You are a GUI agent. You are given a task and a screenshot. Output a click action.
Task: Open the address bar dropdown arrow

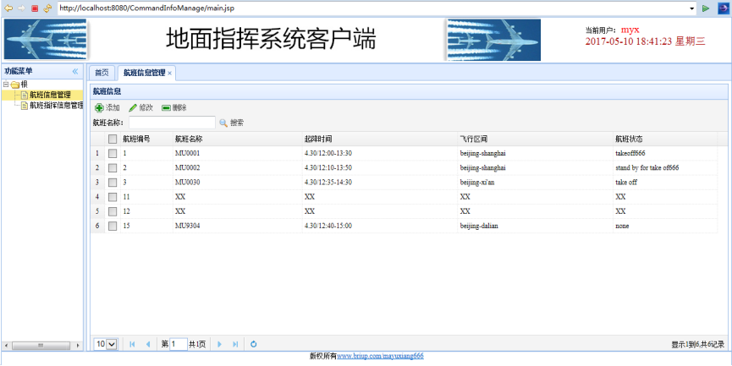point(692,8)
